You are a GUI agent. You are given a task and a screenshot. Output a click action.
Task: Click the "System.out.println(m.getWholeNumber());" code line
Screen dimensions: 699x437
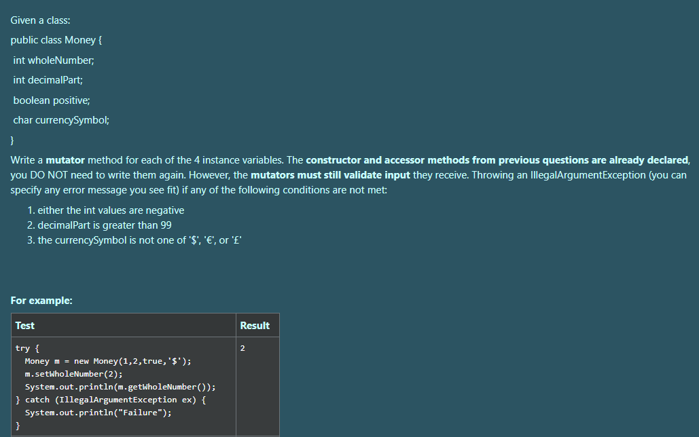(x=120, y=387)
